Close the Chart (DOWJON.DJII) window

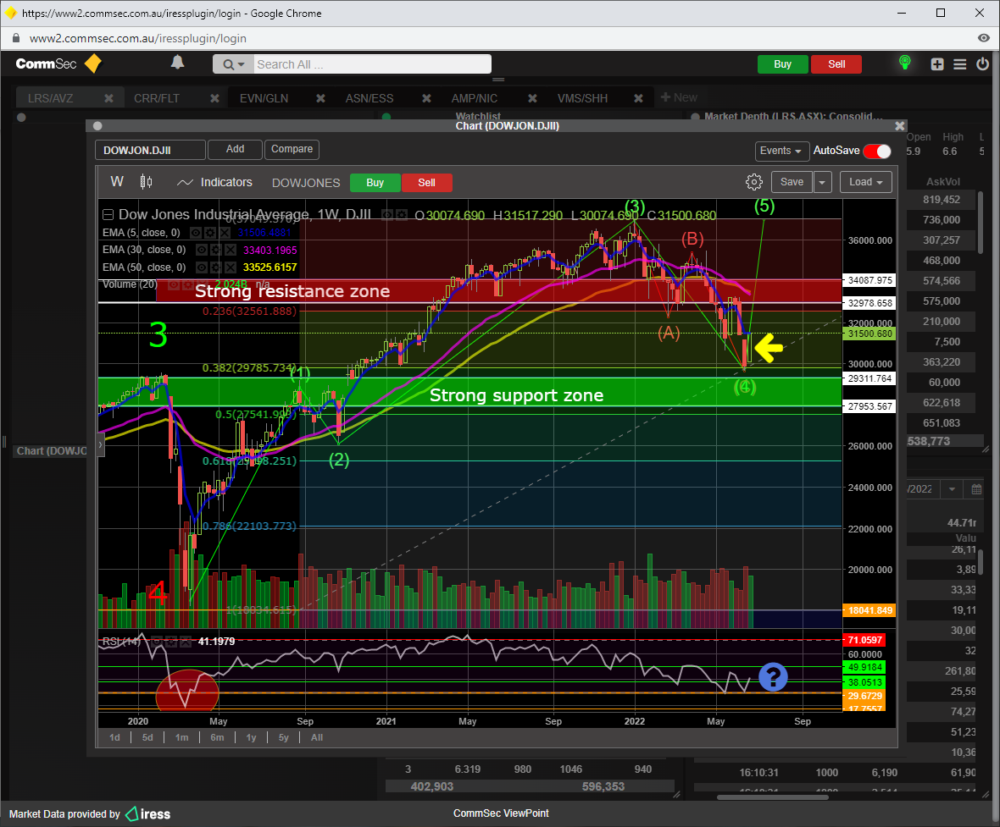click(x=900, y=126)
